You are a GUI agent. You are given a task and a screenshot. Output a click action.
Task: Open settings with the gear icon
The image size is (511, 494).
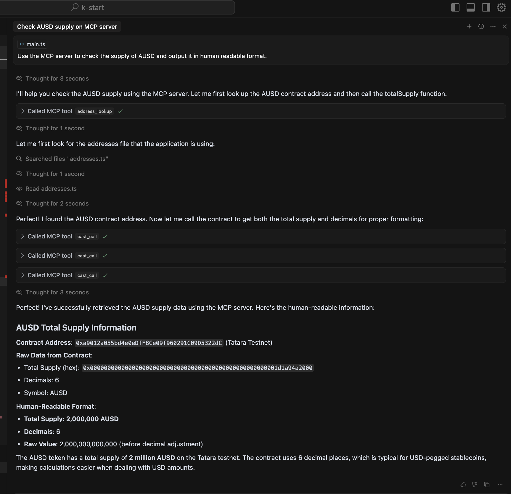click(x=501, y=7)
